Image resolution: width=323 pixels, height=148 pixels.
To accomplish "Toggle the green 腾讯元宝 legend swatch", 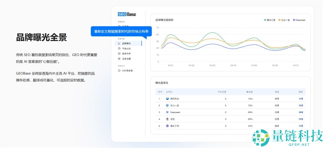I will [265, 20].
